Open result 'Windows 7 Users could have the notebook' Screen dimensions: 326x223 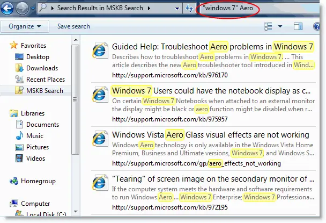coord(211,91)
